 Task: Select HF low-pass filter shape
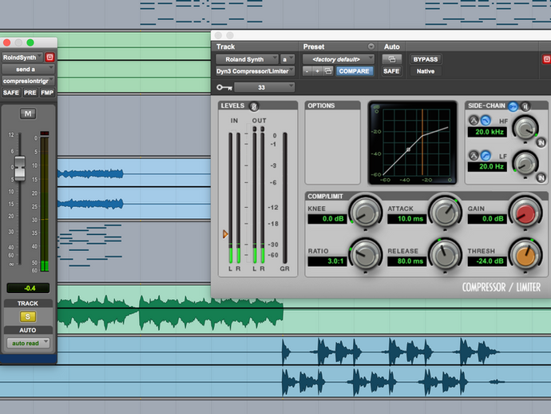[486, 121]
